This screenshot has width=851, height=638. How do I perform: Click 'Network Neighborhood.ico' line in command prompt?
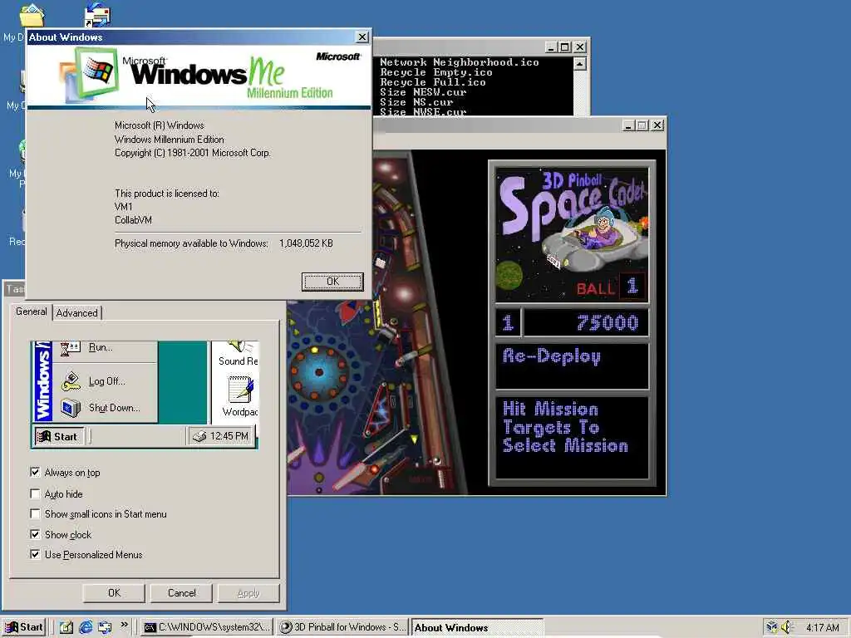pos(459,62)
